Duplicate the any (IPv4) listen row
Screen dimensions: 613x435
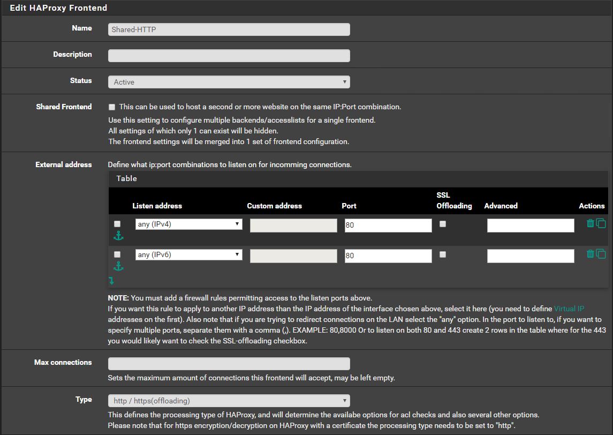pos(601,223)
